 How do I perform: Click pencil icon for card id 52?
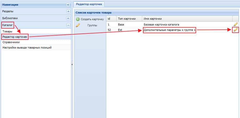(236, 30)
